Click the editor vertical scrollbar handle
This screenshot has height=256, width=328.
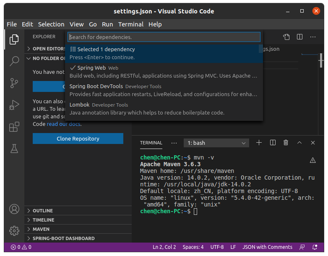tap(321, 60)
